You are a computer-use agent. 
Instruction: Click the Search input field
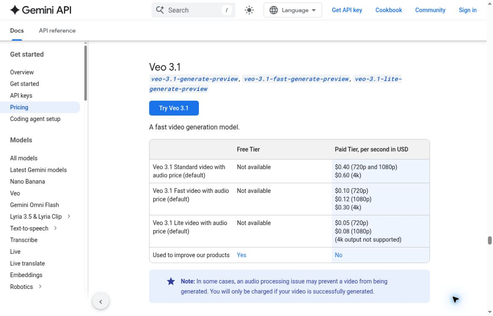click(x=193, y=10)
